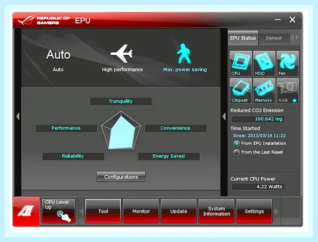
Task: Minimize the EPU window
Action: click(x=278, y=20)
